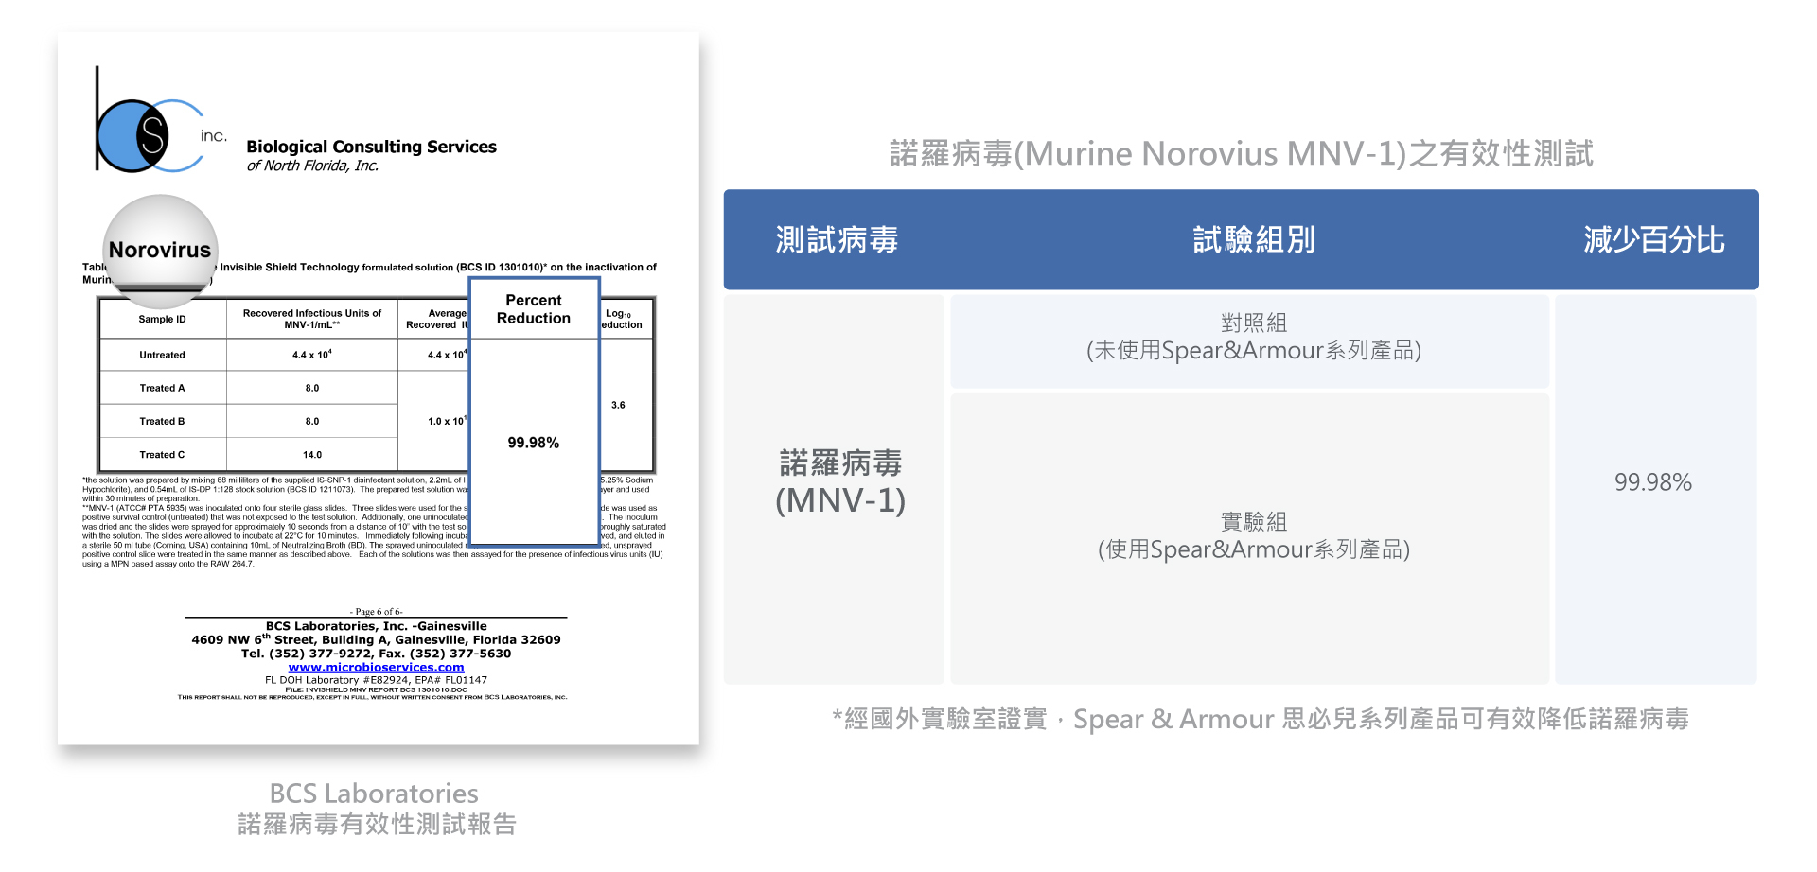Click the Tel. (352) 377-9272 phone line
The height and width of the screenshot is (872, 1817).
pyautogui.click(x=376, y=654)
